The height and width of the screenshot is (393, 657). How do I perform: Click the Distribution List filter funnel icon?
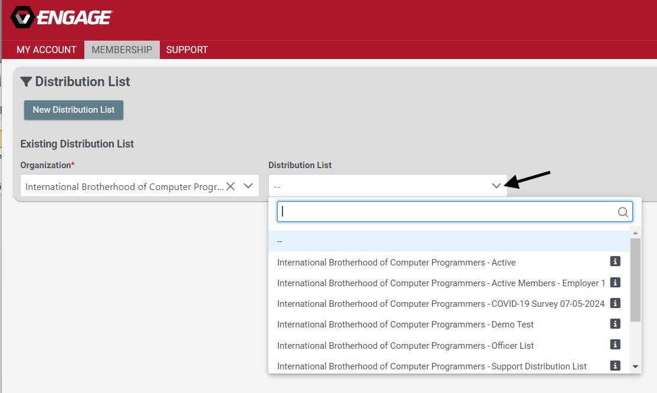pos(26,81)
